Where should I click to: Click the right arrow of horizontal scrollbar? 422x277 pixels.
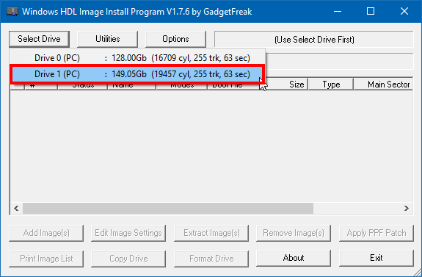406,208
